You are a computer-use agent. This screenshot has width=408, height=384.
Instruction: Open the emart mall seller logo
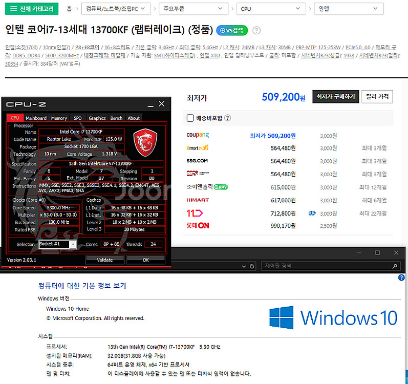coord(198,148)
